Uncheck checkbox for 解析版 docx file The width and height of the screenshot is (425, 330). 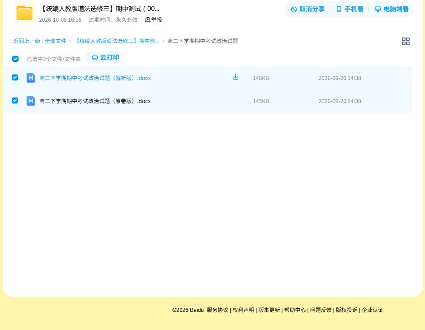(15, 77)
